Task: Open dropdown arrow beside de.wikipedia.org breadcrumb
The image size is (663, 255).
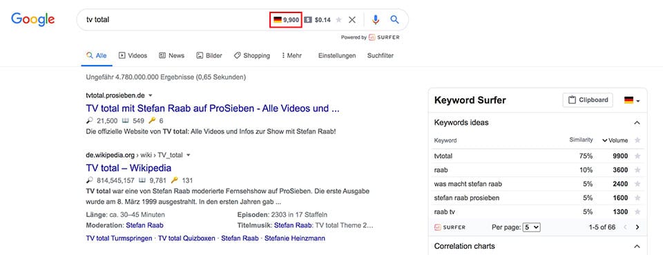Action: tap(188, 155)
